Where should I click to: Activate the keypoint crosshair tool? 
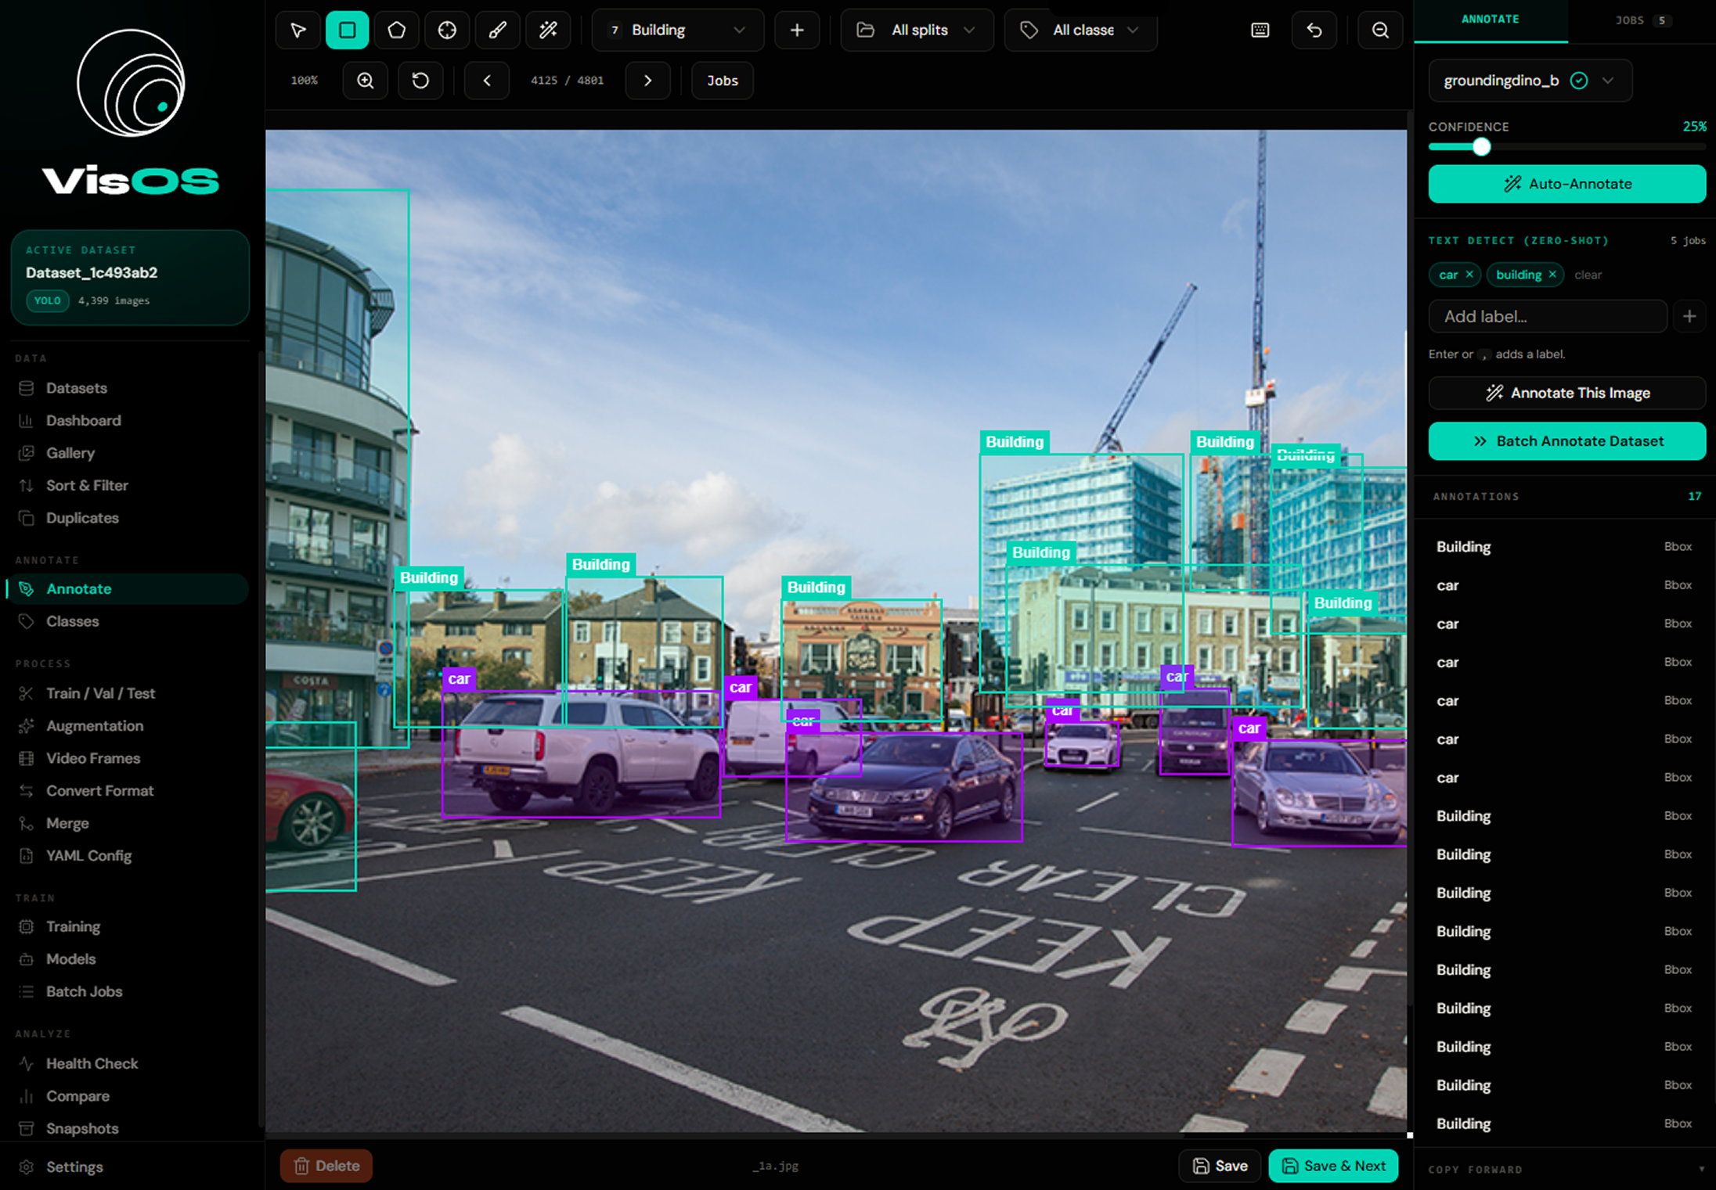tap(447, 30)
